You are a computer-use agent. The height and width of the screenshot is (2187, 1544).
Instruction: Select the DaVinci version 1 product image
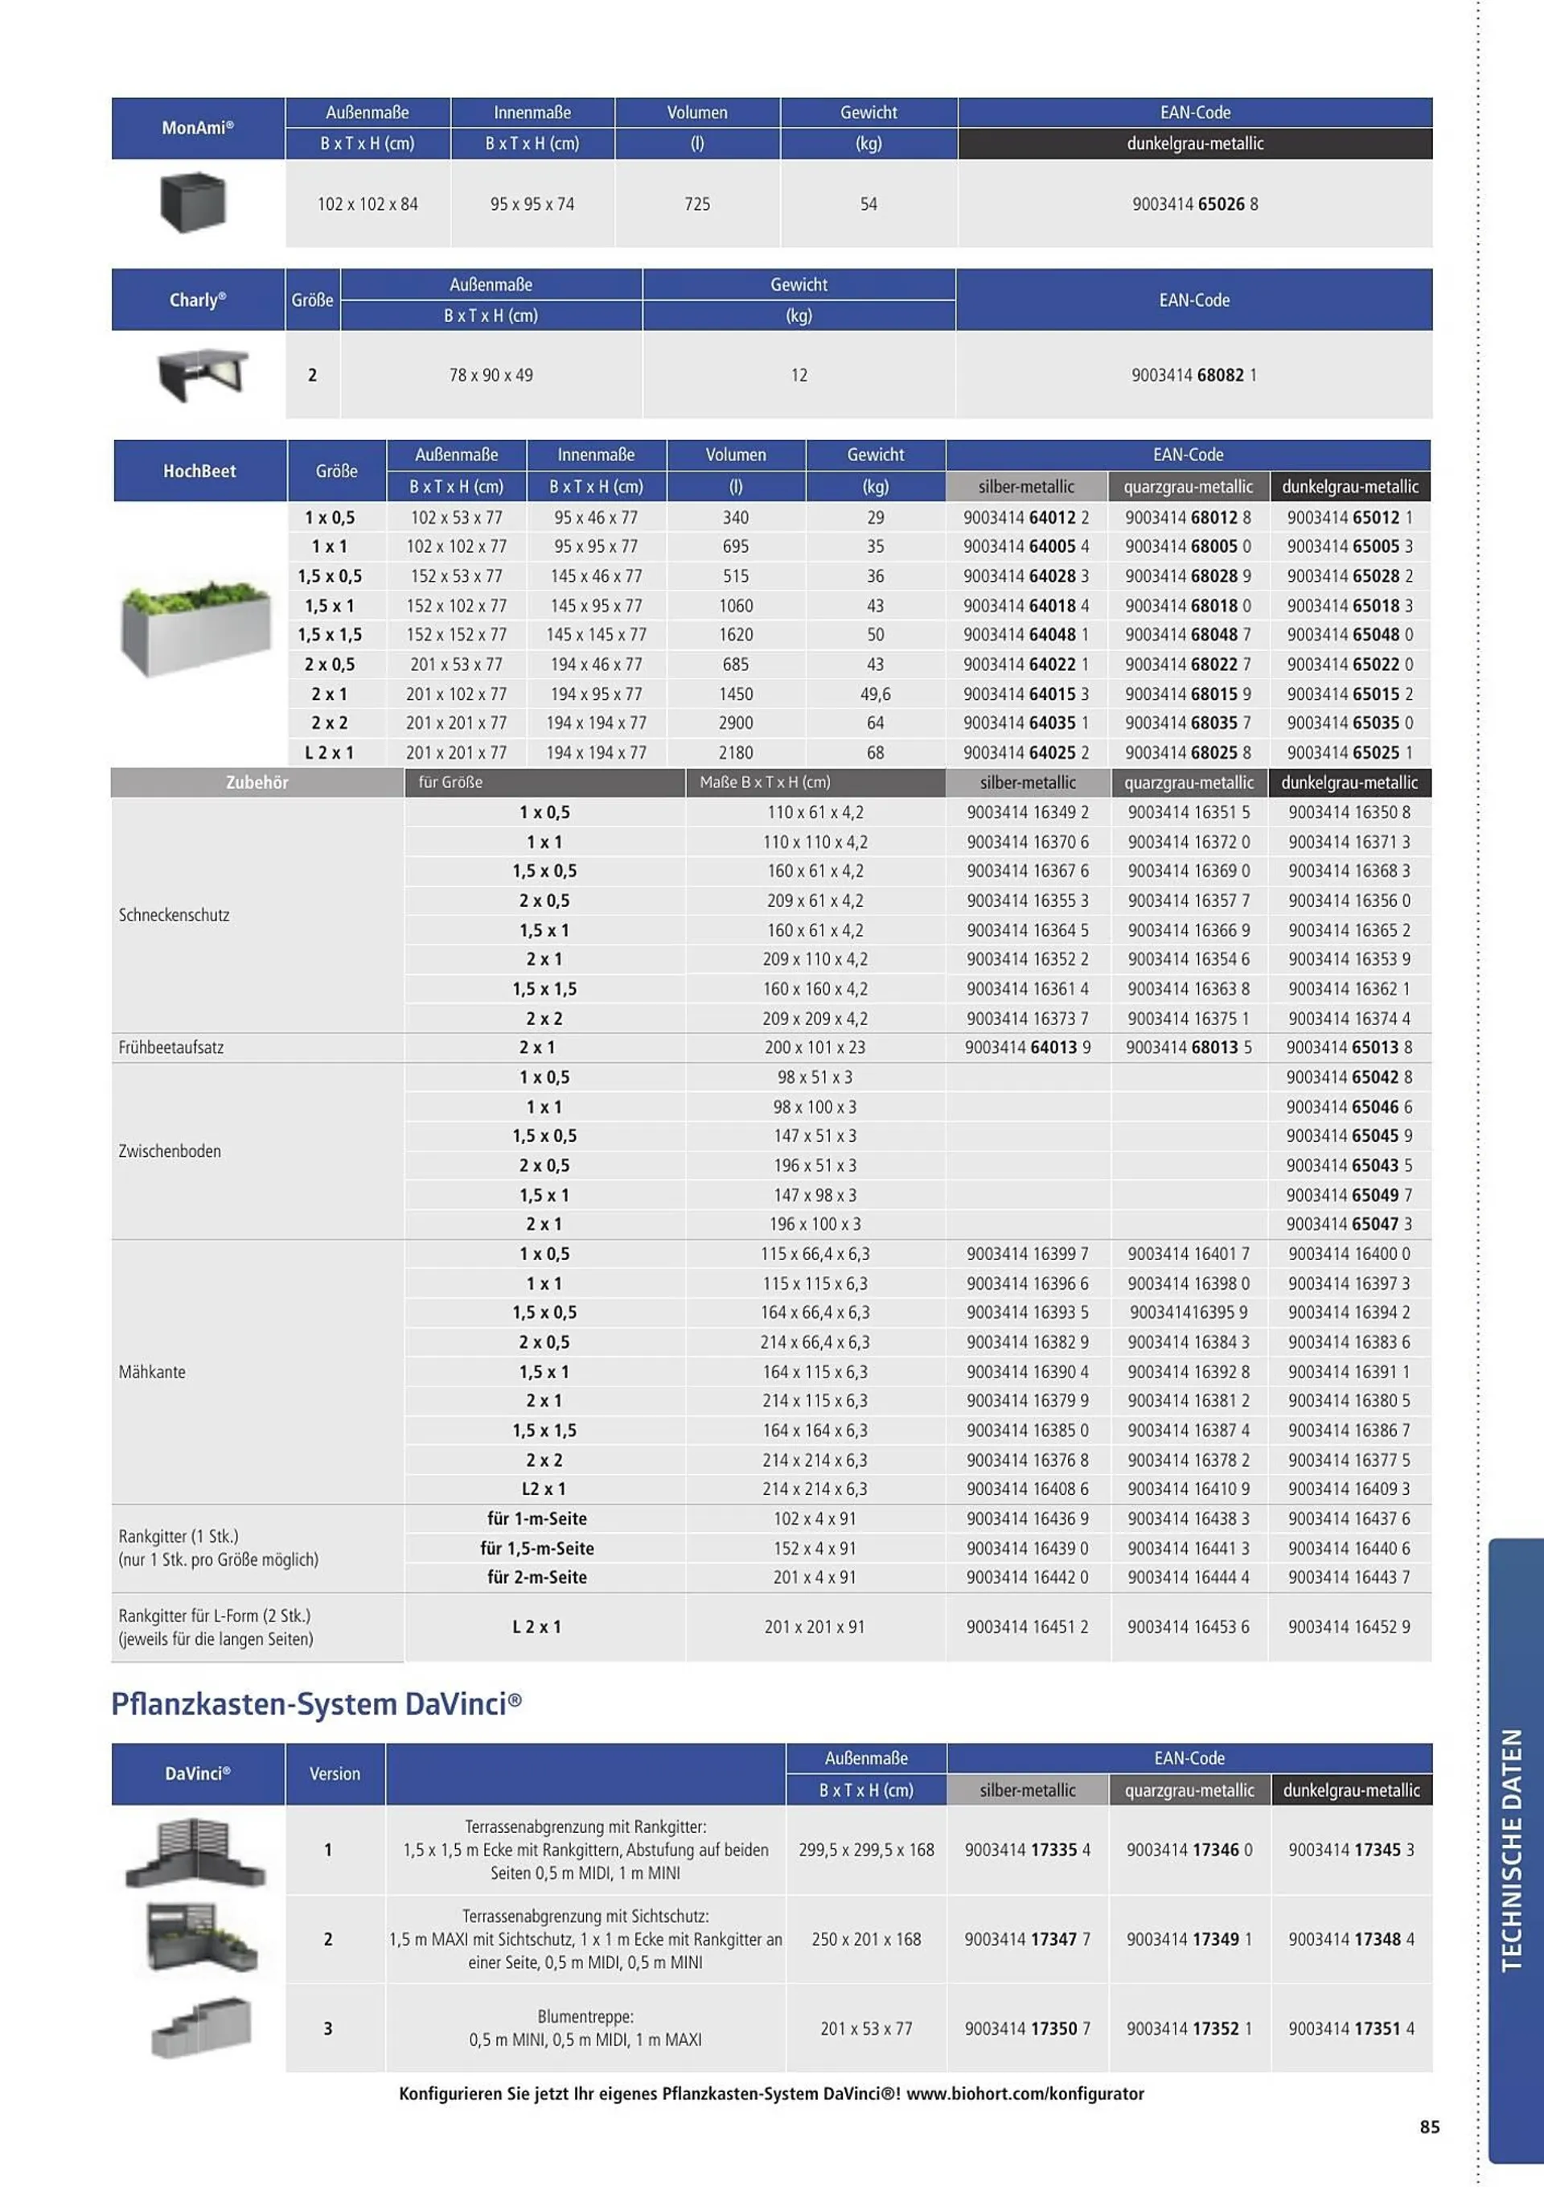196,1854
